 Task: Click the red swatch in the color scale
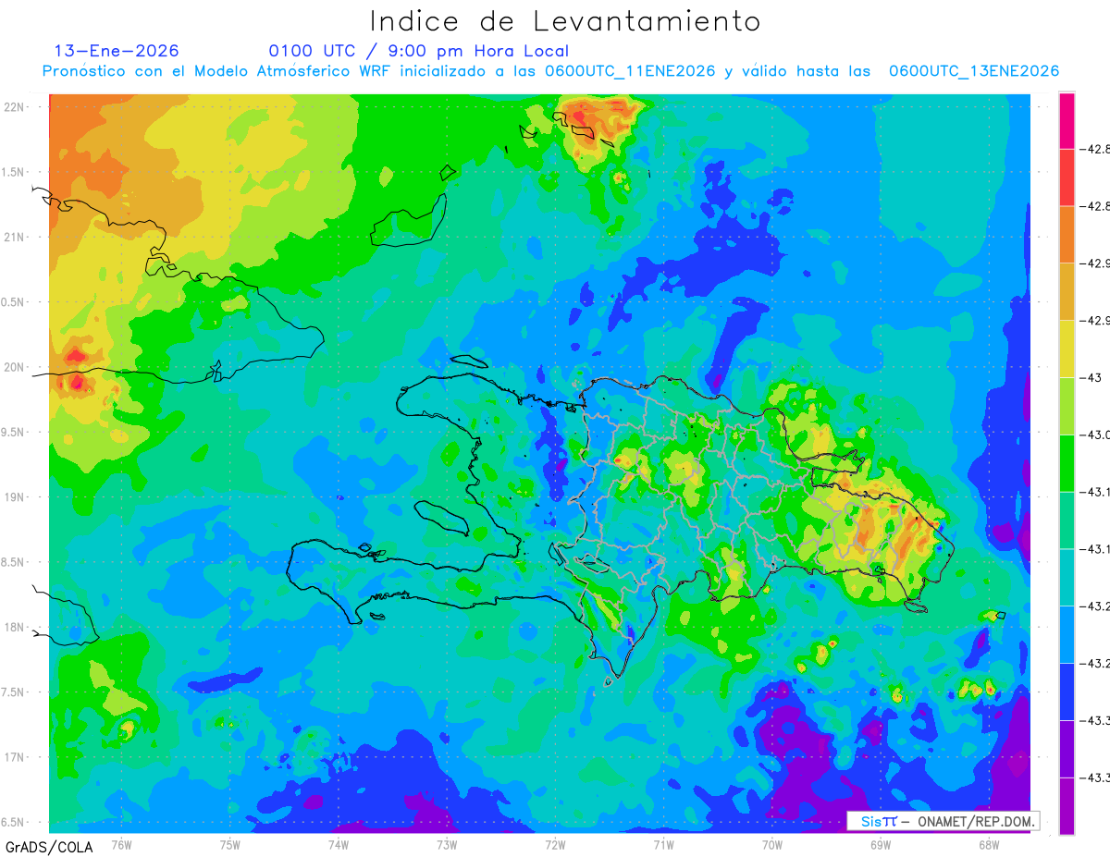1067,178
